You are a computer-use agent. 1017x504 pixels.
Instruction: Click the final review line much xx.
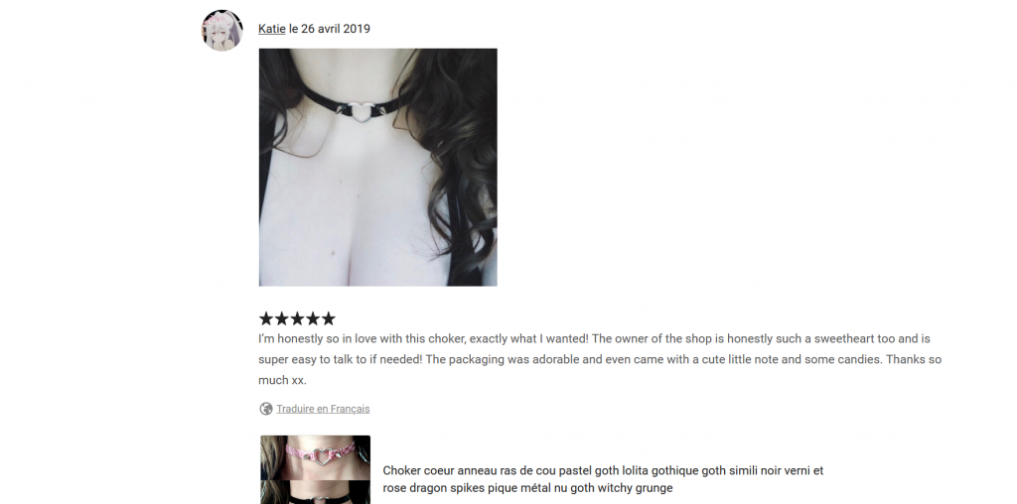(282, 380)
